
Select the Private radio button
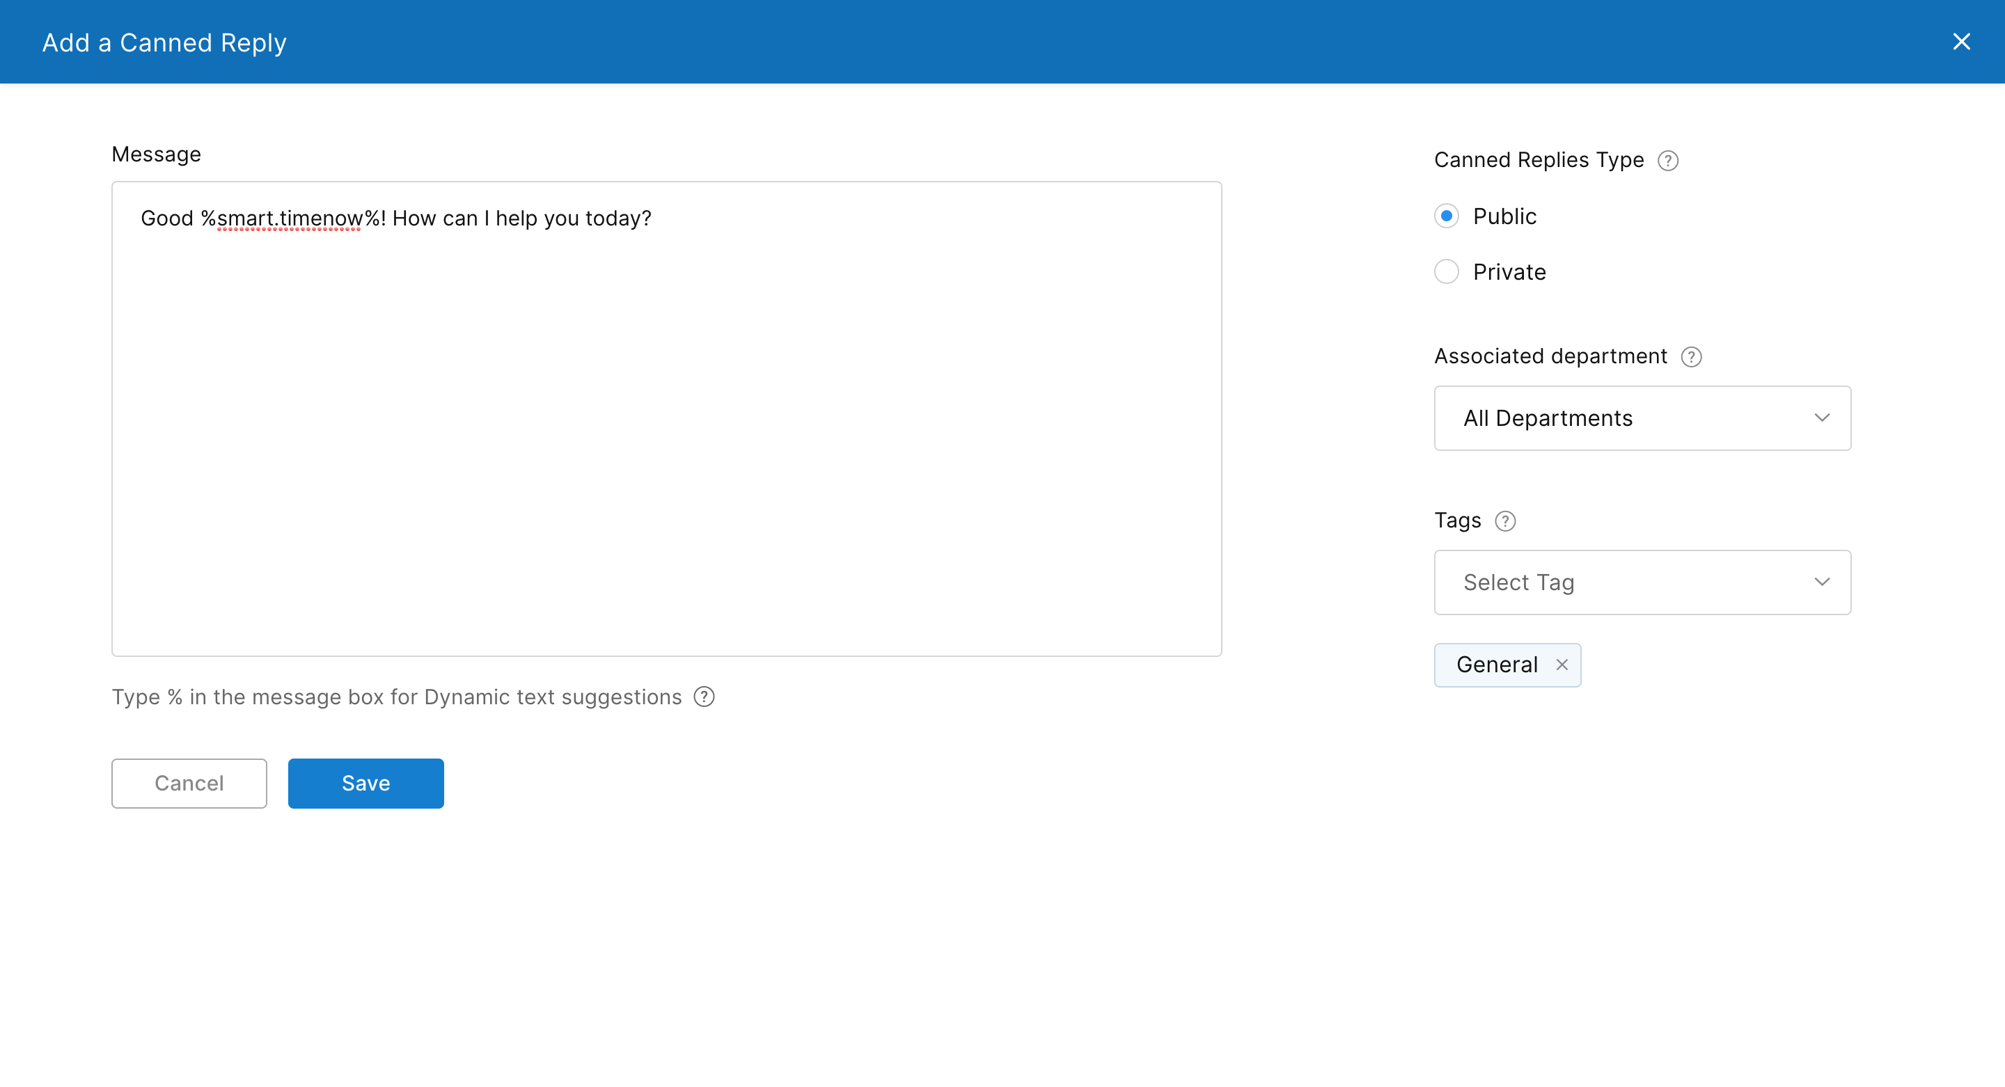[x=1446, y=271]
